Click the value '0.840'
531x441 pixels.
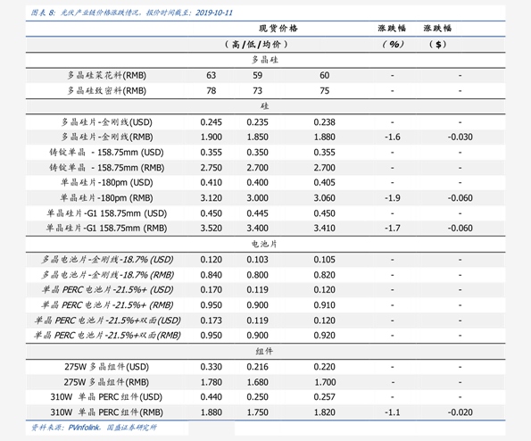(211, 275)
